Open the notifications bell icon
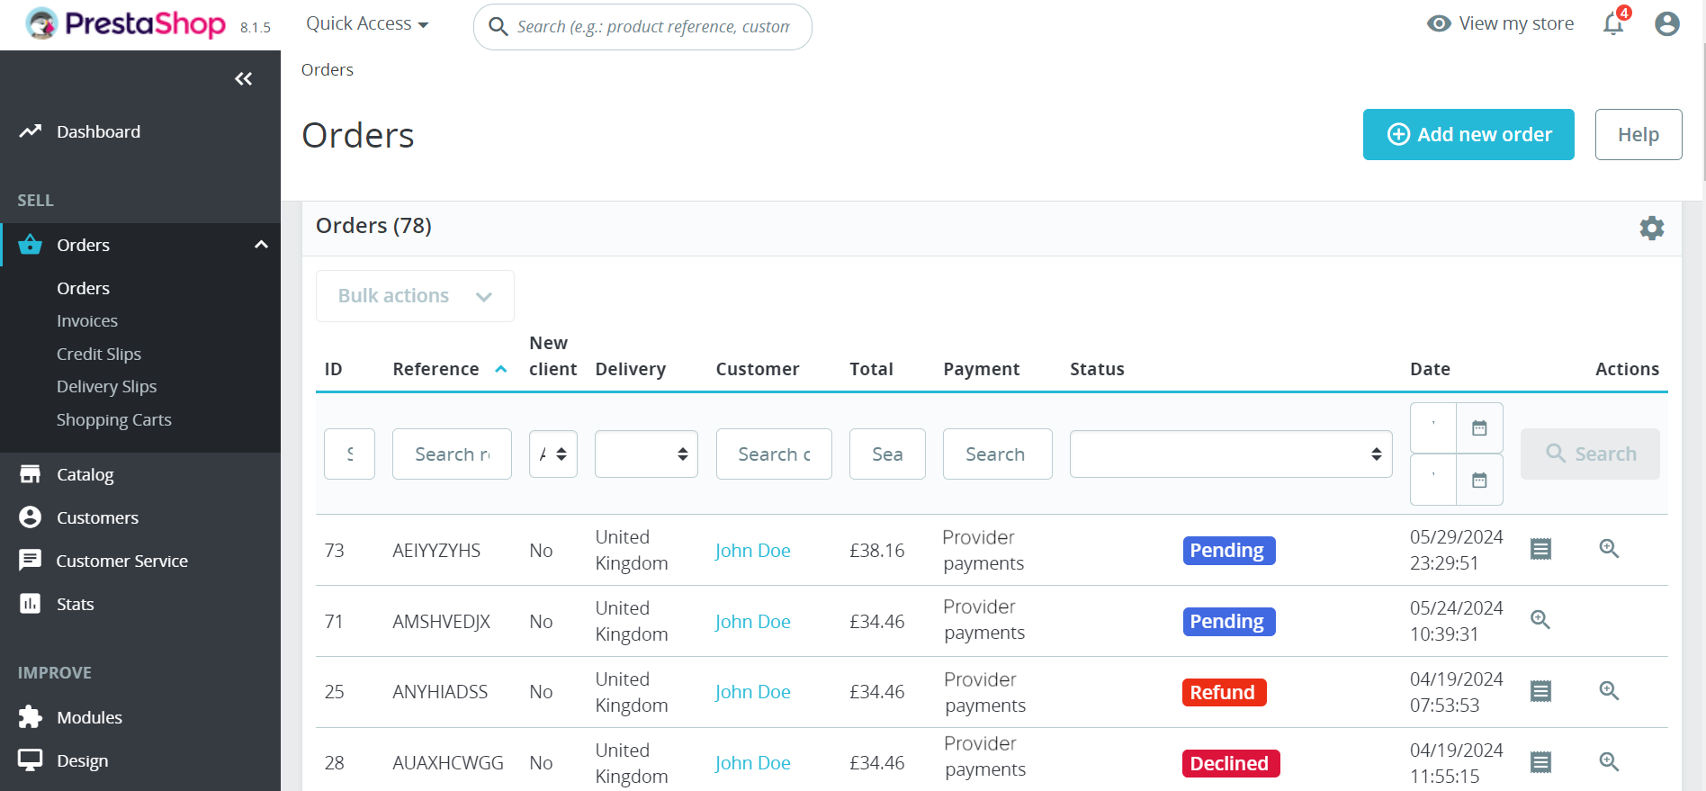 click(x=1613, y=24)
